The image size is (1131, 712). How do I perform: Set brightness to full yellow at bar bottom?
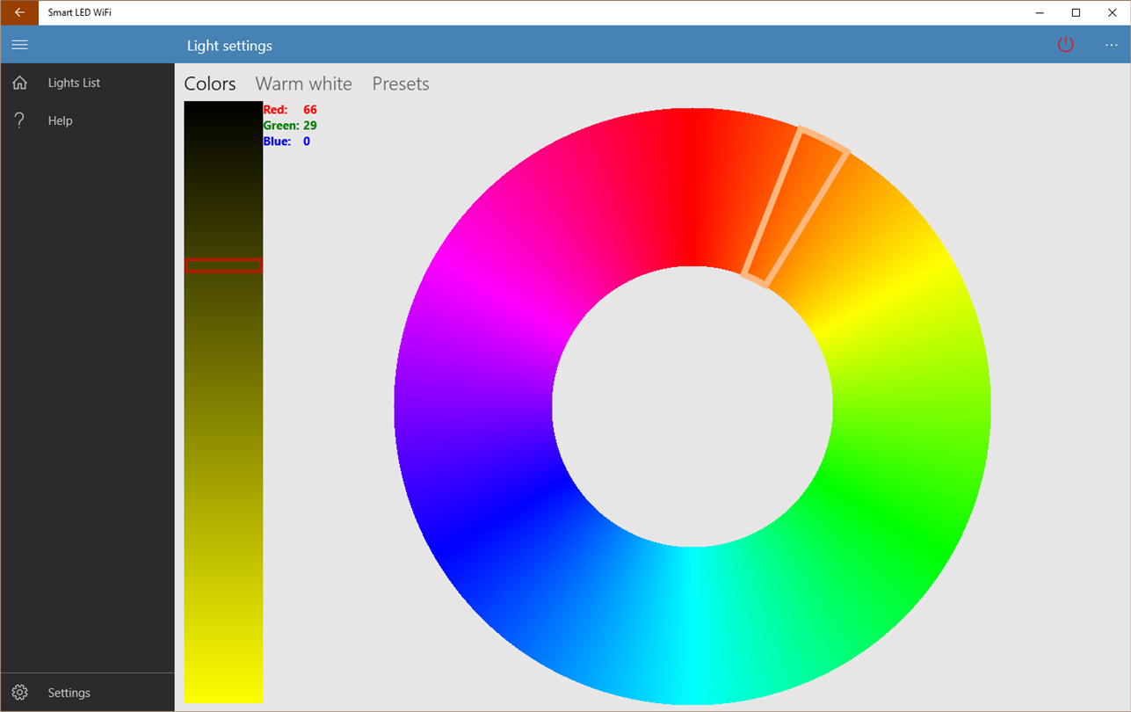point(223,690)
